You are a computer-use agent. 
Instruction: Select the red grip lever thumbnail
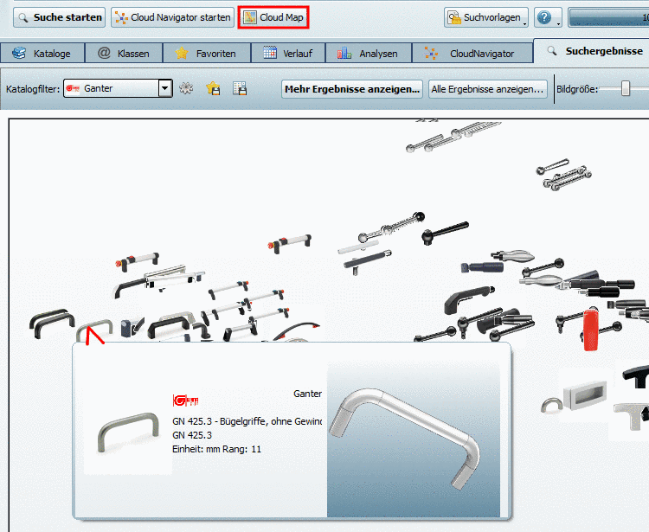point(590,329)
